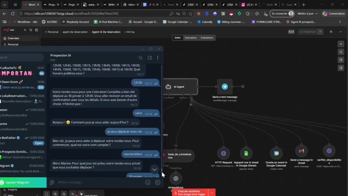The width and height of the screenshot is (348, 196).
Task: Jump to latest message in chat
Action: click(x=155, y=170)
